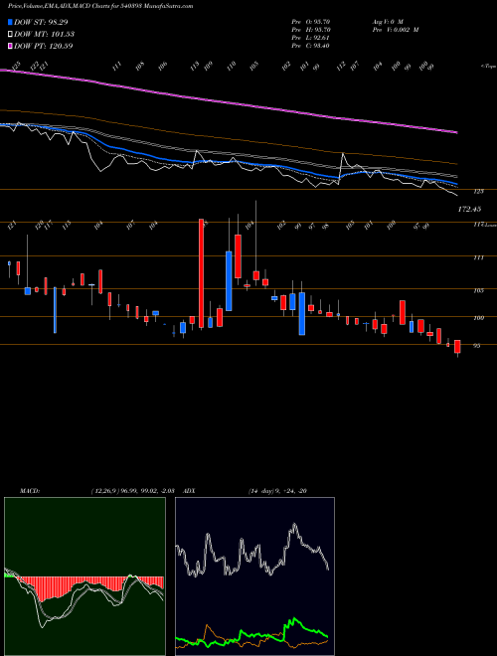This screenshot has width=497, height=656.
Task: Click the ADX panel heading
Action: [190, 491]
